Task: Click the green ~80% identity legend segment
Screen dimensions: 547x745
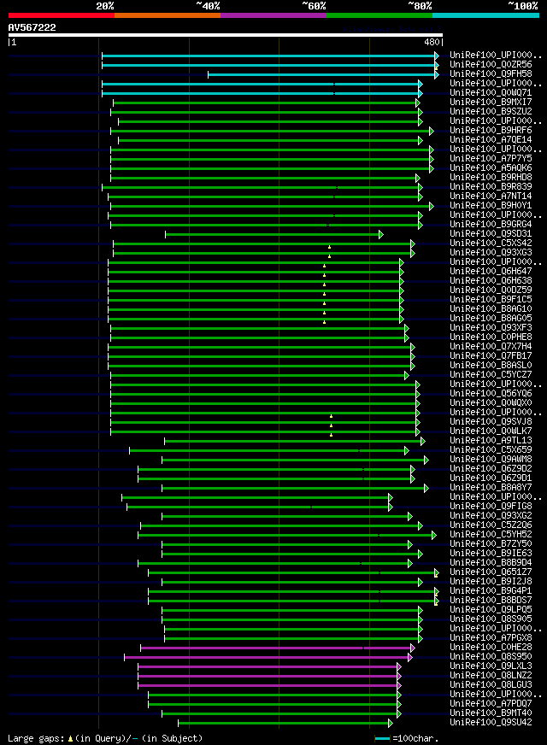Action: coord(379,15)
